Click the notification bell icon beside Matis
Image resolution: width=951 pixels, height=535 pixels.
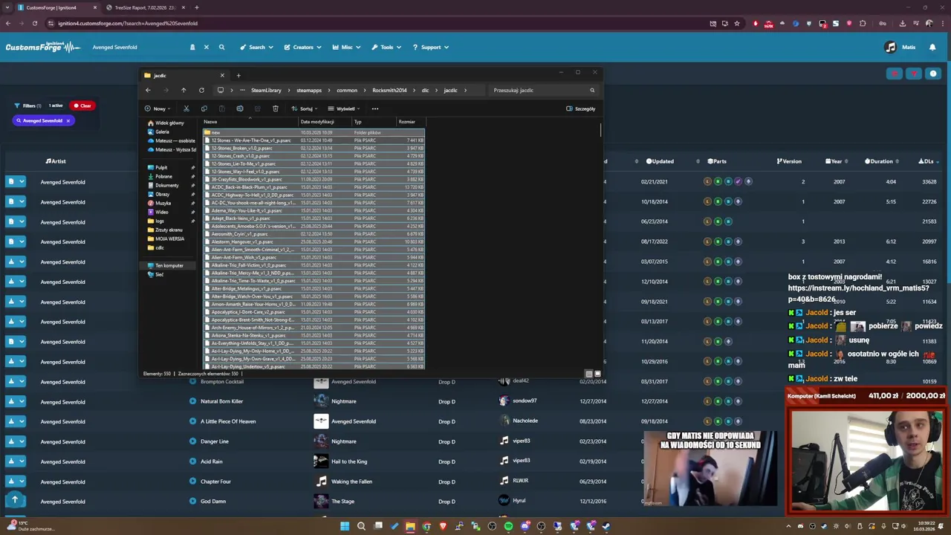point(932,47)
